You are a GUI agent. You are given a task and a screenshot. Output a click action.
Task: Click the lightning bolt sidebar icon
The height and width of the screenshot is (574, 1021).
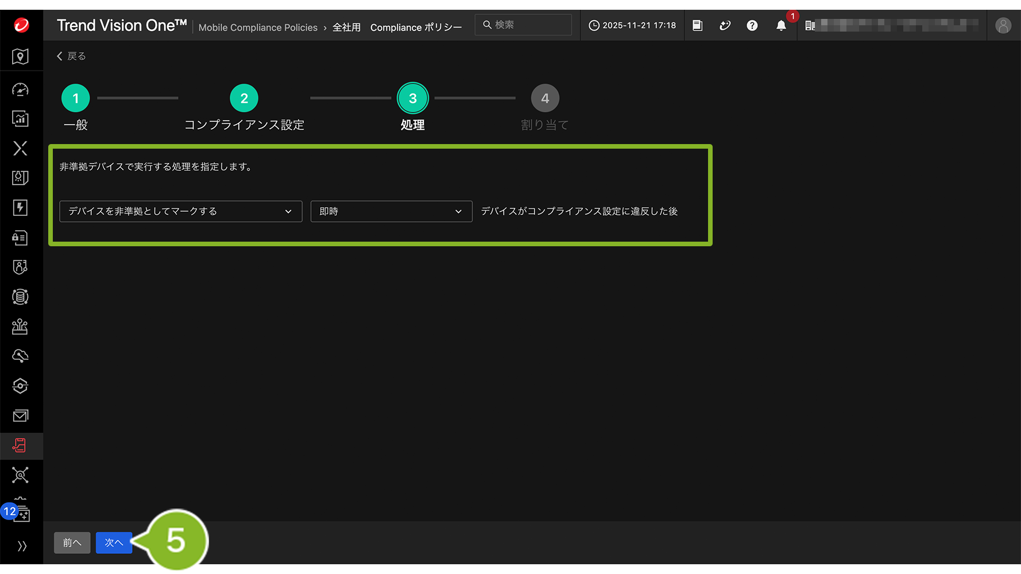(x=21, y=208)
